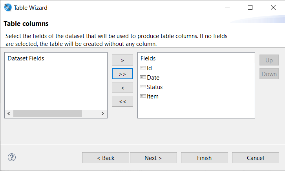Click the Table Wizard app icon
Screen dimensions: 285x171
click(7, 7)
